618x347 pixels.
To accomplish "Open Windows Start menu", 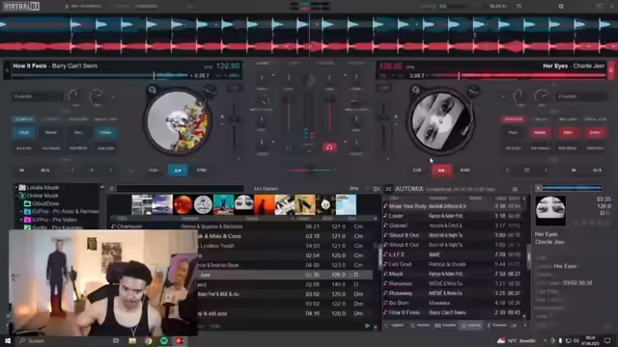I will pos(8,340).
